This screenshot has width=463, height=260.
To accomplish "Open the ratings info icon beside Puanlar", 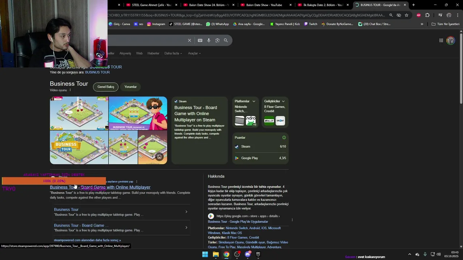I will [284, 138].
